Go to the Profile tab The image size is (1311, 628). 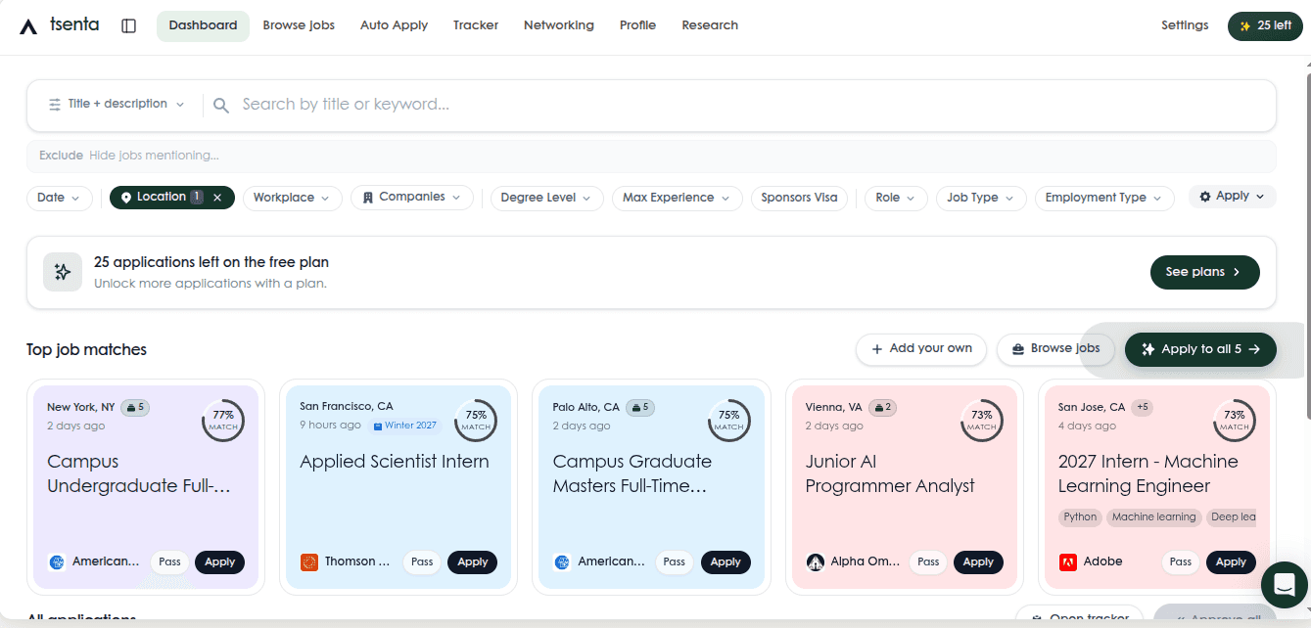coord(637,25)
